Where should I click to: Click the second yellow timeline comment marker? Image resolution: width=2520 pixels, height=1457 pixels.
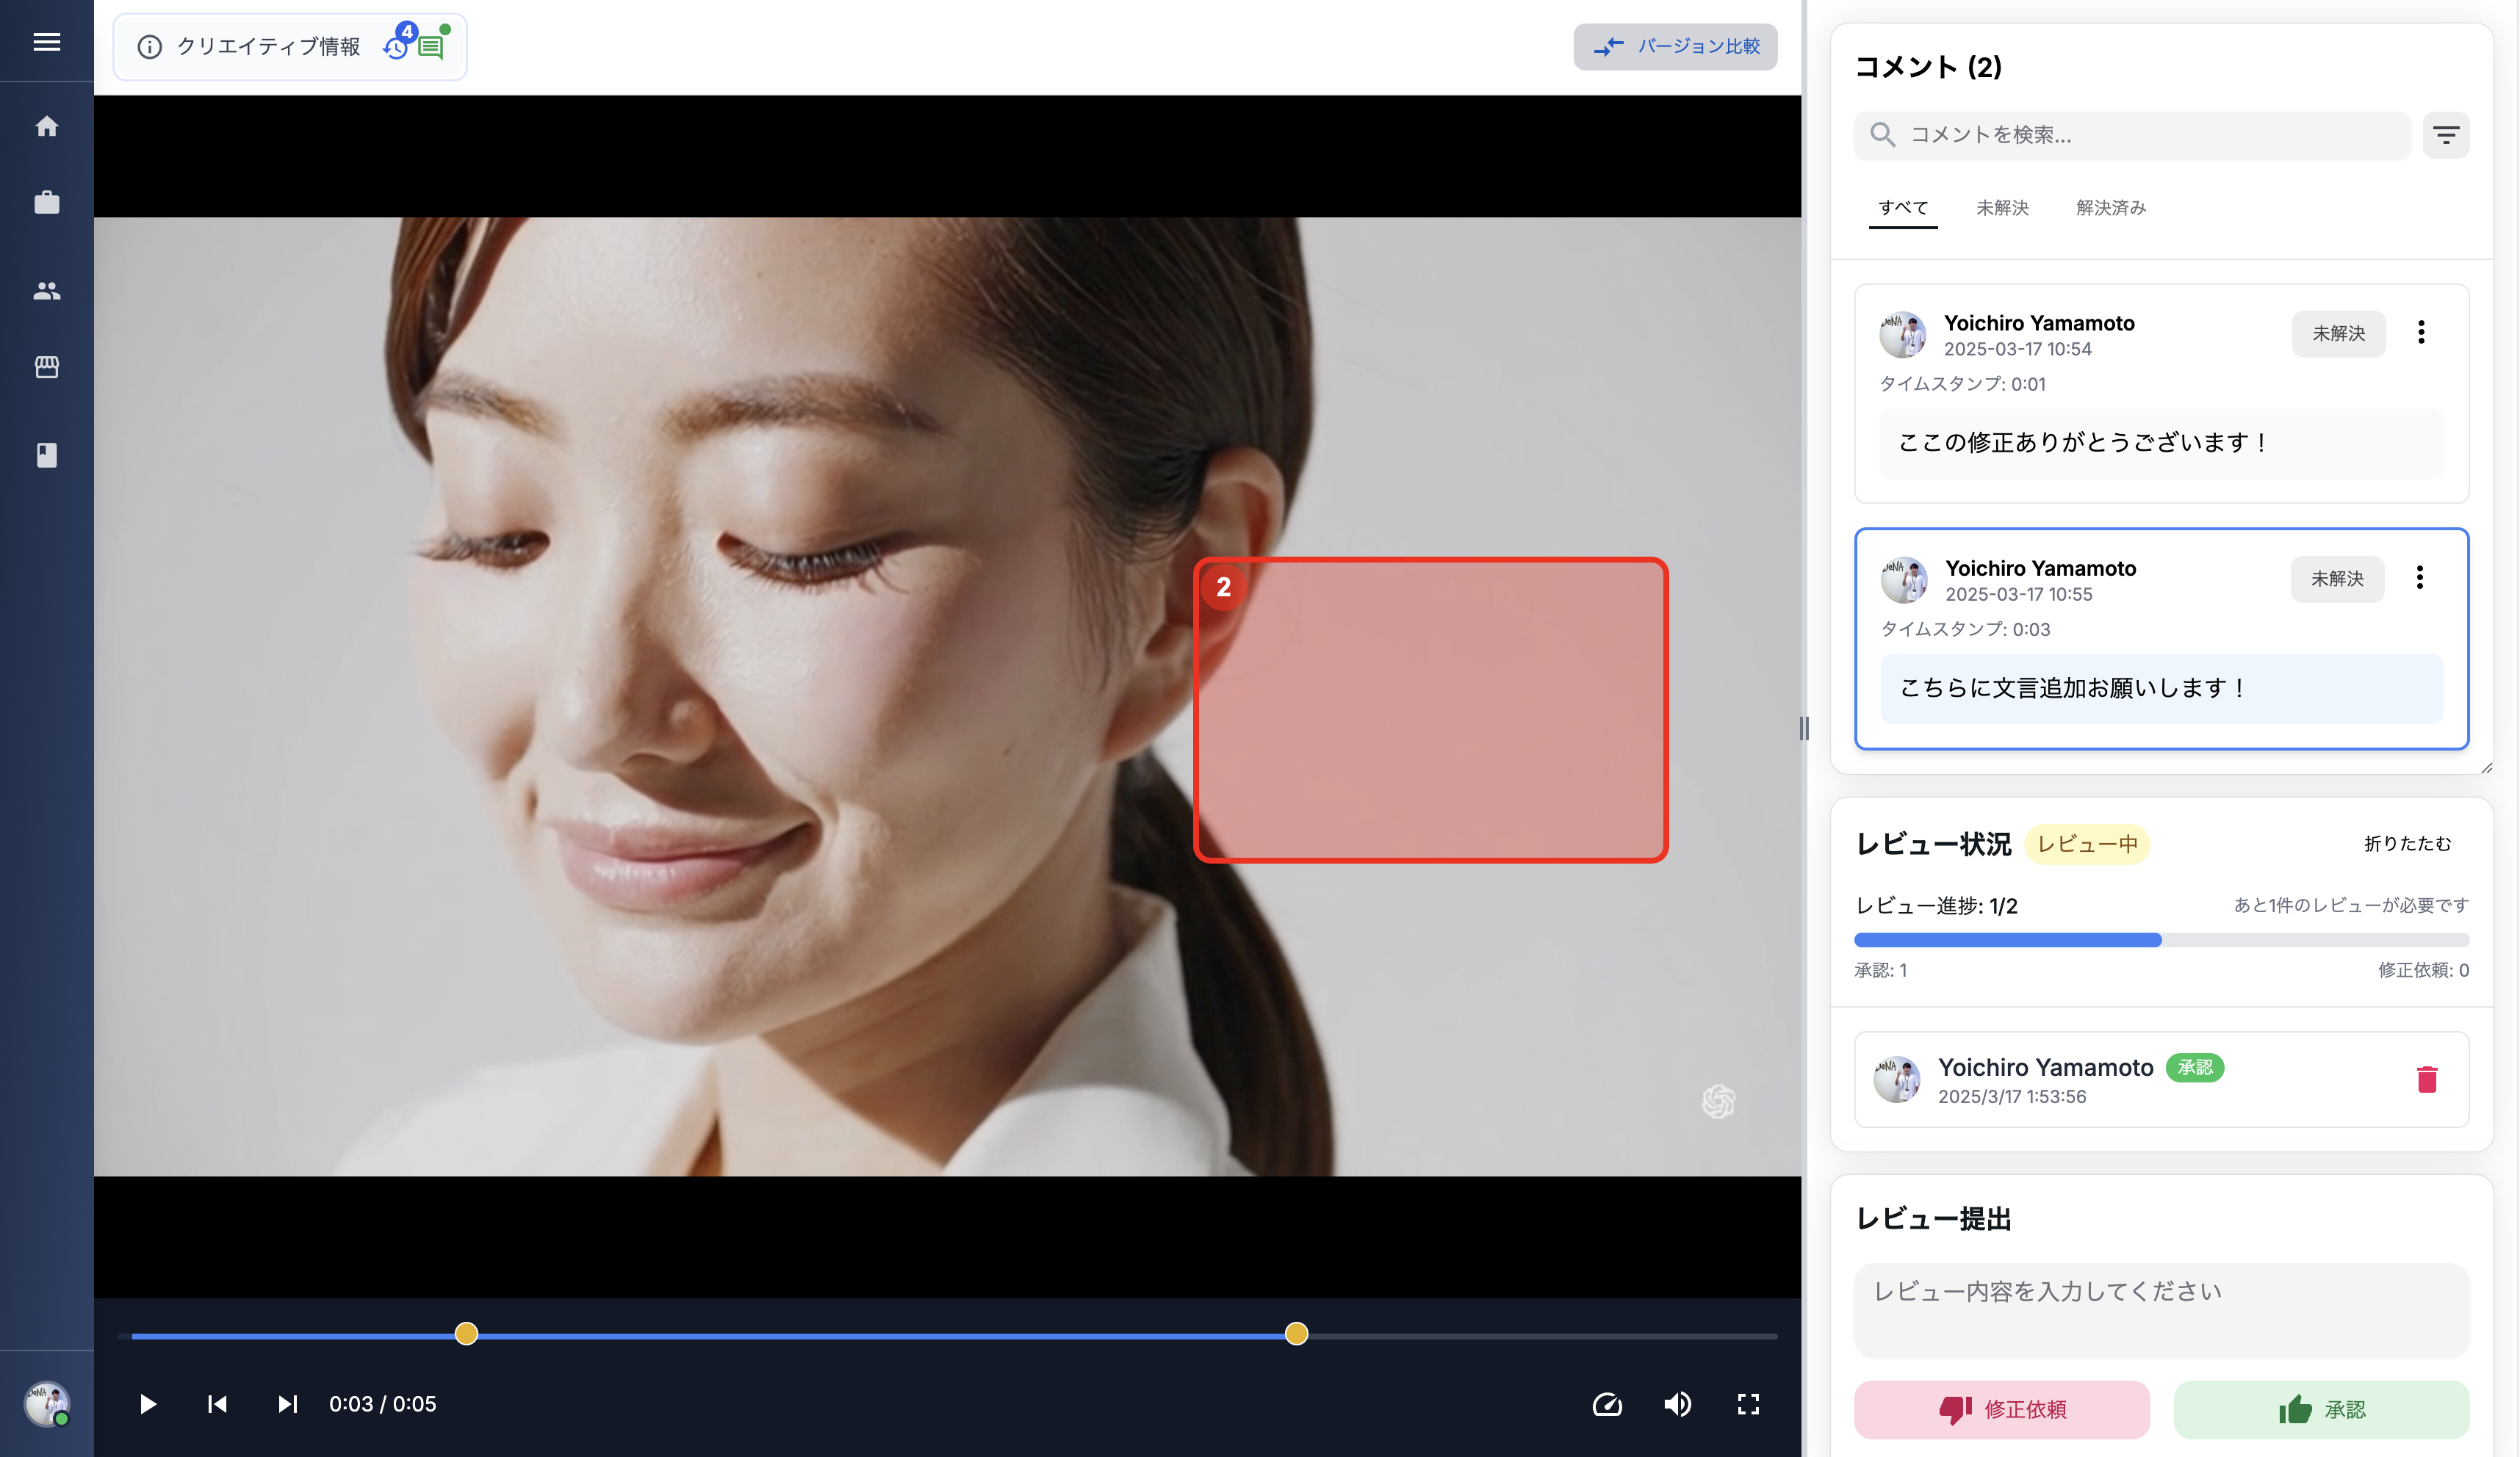[1296, 1334]
